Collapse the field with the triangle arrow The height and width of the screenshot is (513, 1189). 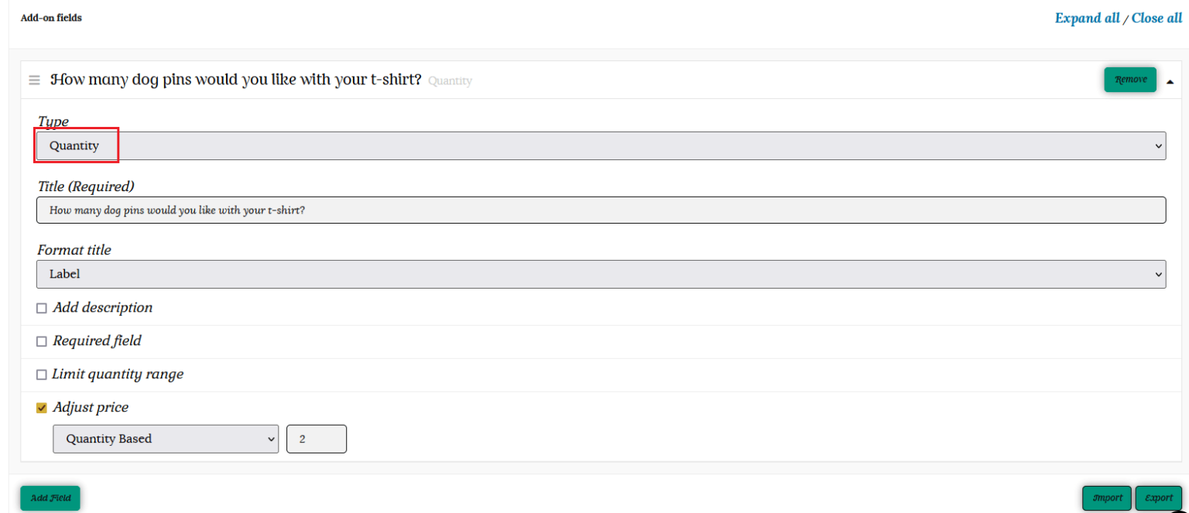pos(1170,81)
